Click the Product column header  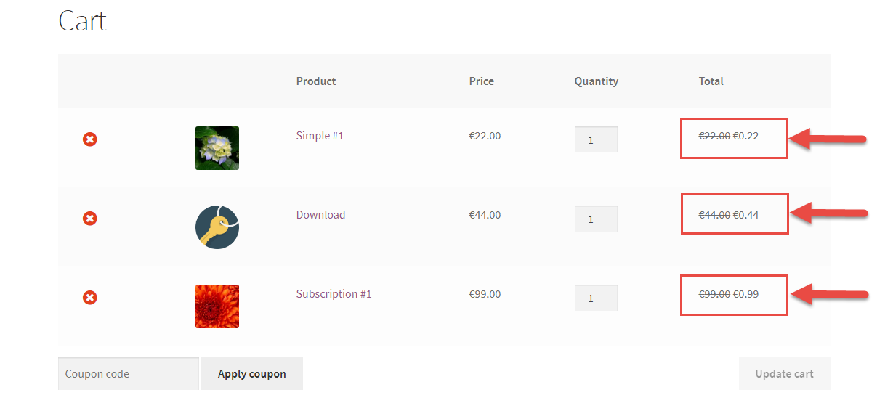pyautogui.click(x=316, y=81)
